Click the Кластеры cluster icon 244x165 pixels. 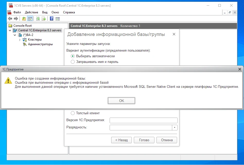point(25,40)
